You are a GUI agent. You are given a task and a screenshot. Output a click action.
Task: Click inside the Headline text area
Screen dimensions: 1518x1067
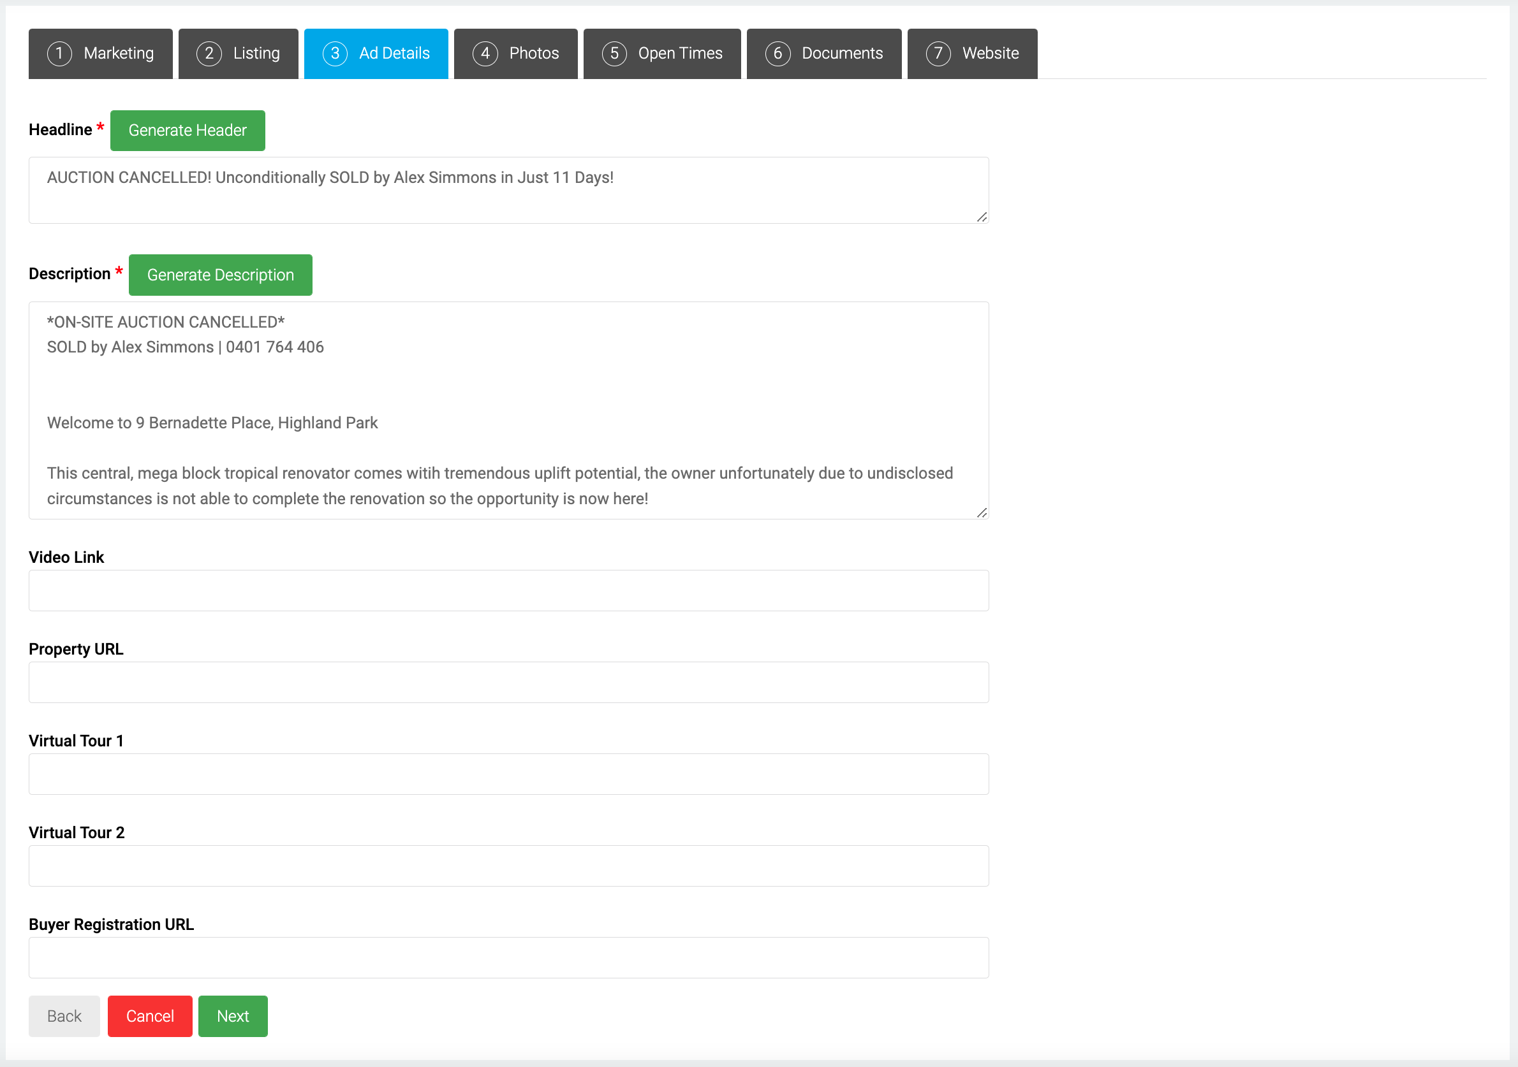[x=508, y=191]
